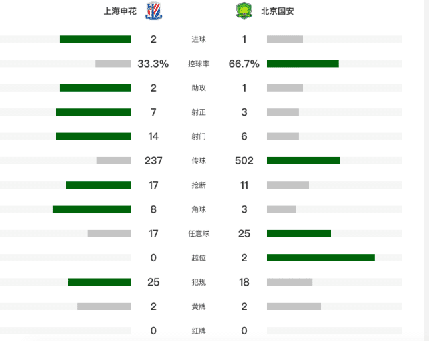Click Beijing Guoan's green offside bar
The height and width of the screenshot is (341, 429).
(321, 257)
